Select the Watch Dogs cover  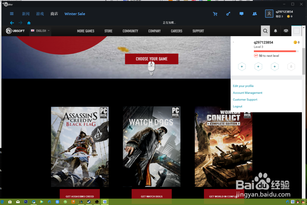click(152, 147)
